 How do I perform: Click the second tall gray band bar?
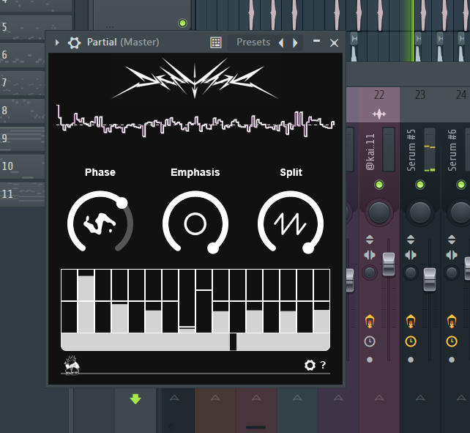119,318
